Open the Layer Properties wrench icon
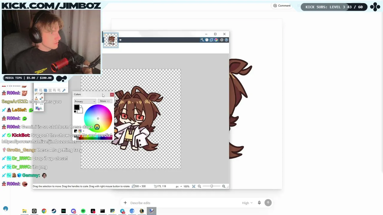Viewport: 383px width, 215px height. tap(64, 90)
